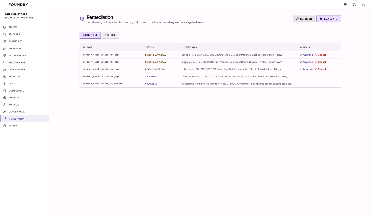Select the advisor_check:public_s3_buckets trigger
This screenshot has height=217, width=371.
[103, 84]
